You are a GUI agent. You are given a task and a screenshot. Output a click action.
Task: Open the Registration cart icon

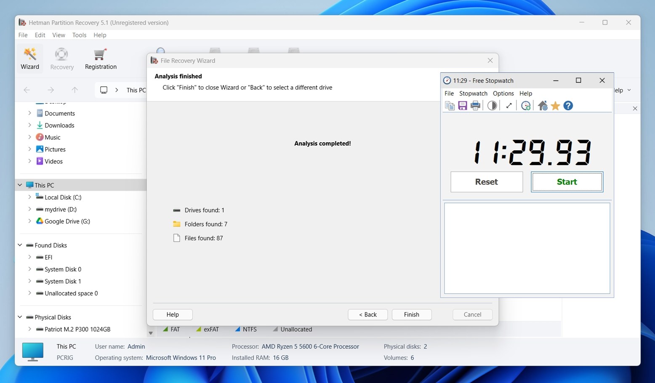[x=101, y=59]
